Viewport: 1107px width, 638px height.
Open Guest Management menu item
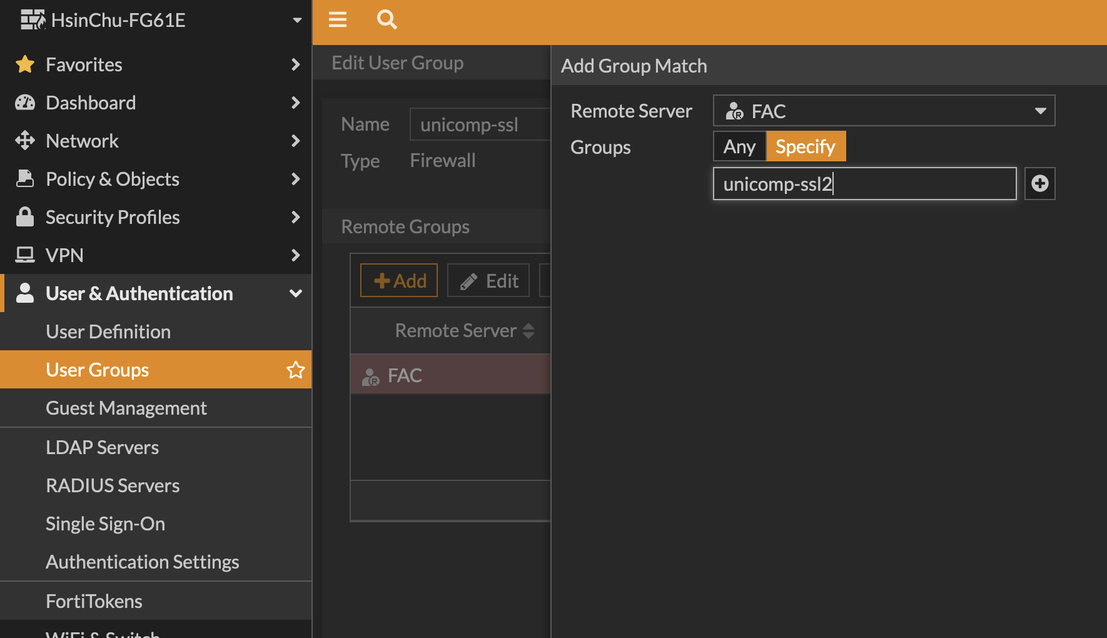click(156, 408)
